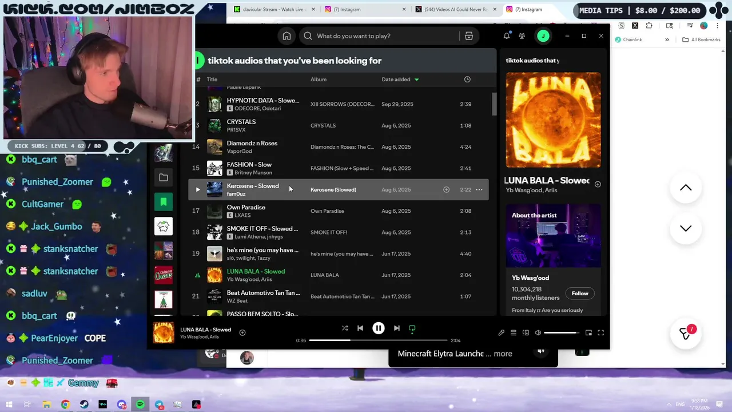Sort playlist by Title column

coord(212,80)
